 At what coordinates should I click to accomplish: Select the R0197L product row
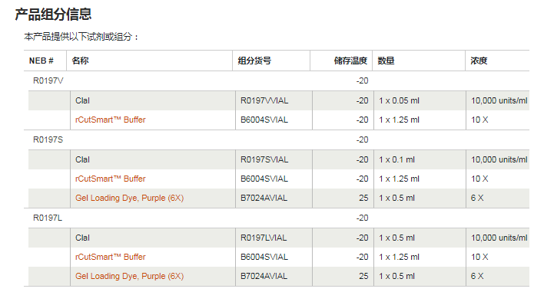pos(277,218)
